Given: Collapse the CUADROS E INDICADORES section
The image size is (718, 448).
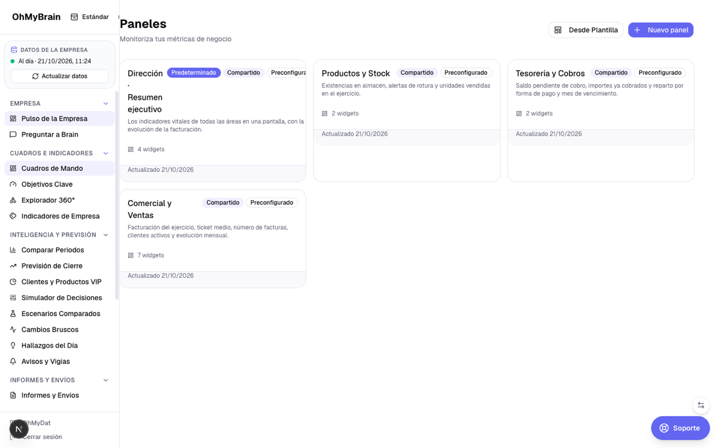Looking at the screenshot, I should 106,154.
